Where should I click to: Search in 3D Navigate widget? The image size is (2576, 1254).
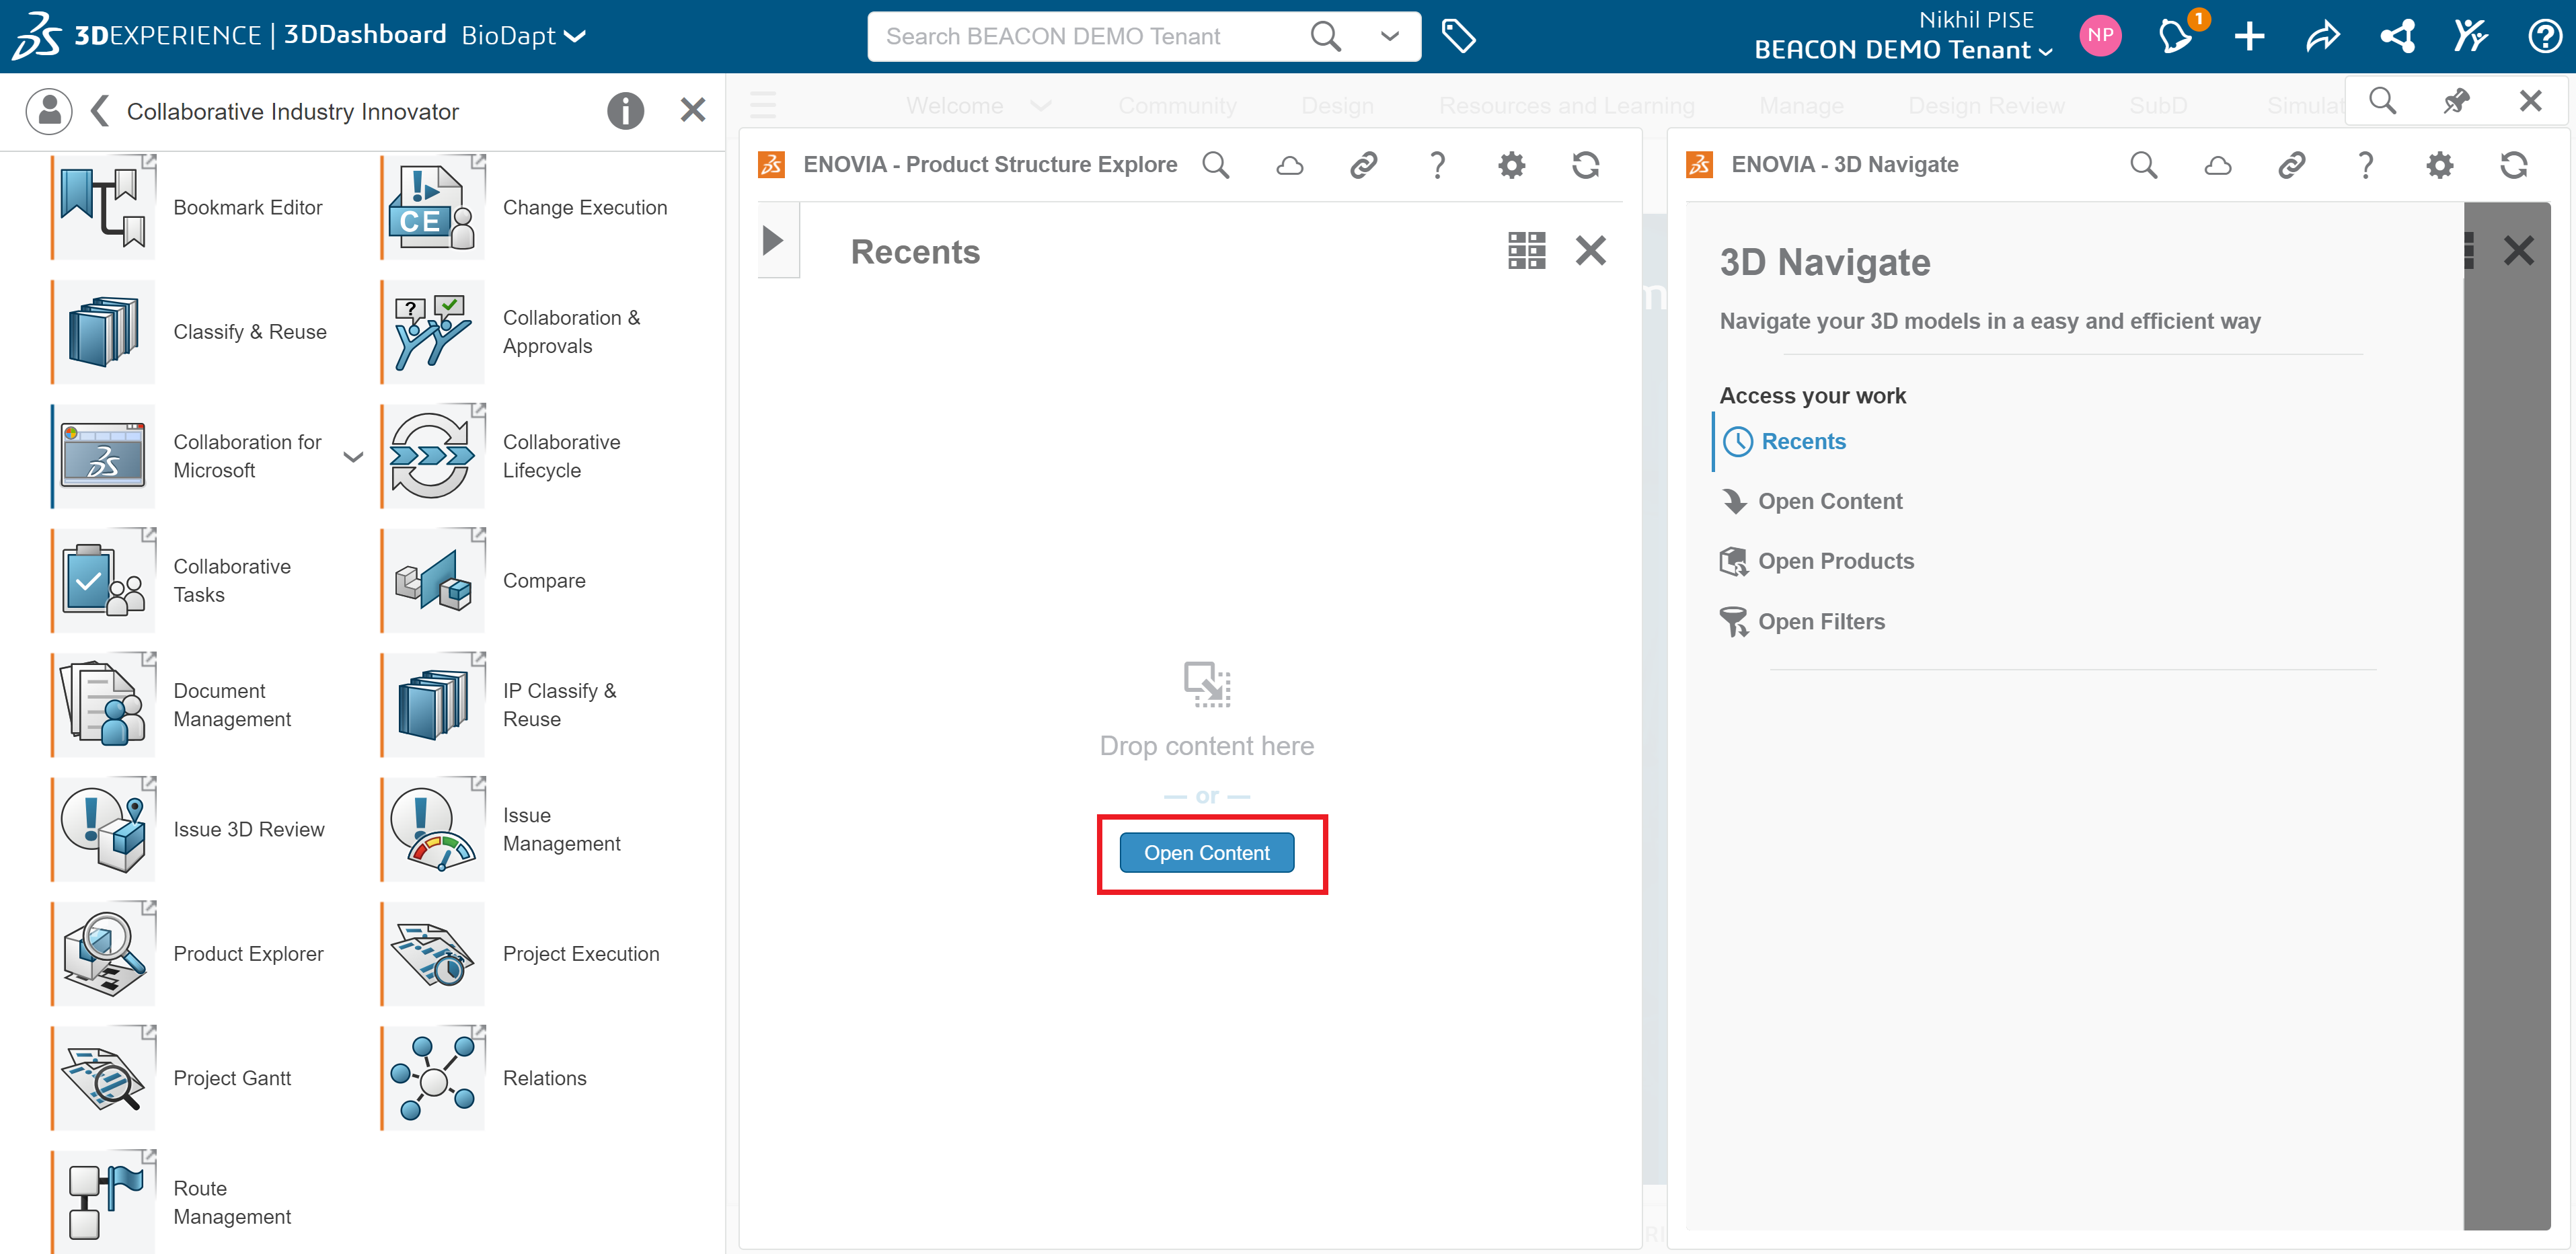(x=2144, y=165)
